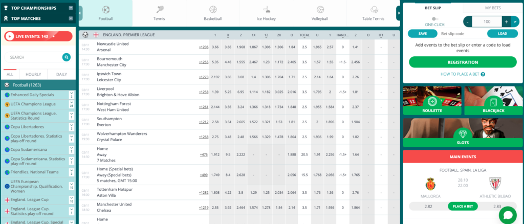Screen dimensions: 524x224
Task: Select odds 1.39 for Liverpool win
Action: pos(215,92)
